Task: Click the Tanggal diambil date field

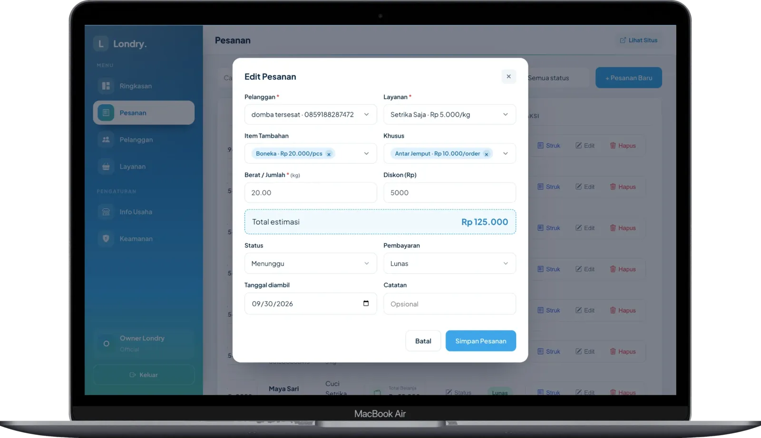Action: click(x=311, y=304)
